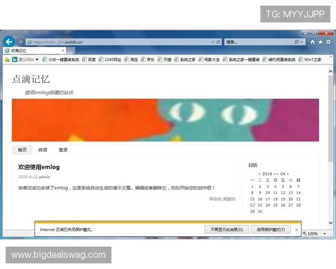Image resolution: width=336 pixels, height=269 pixels.
Task: Open the Win7之家 favorite
Action: tap(310, 59)
